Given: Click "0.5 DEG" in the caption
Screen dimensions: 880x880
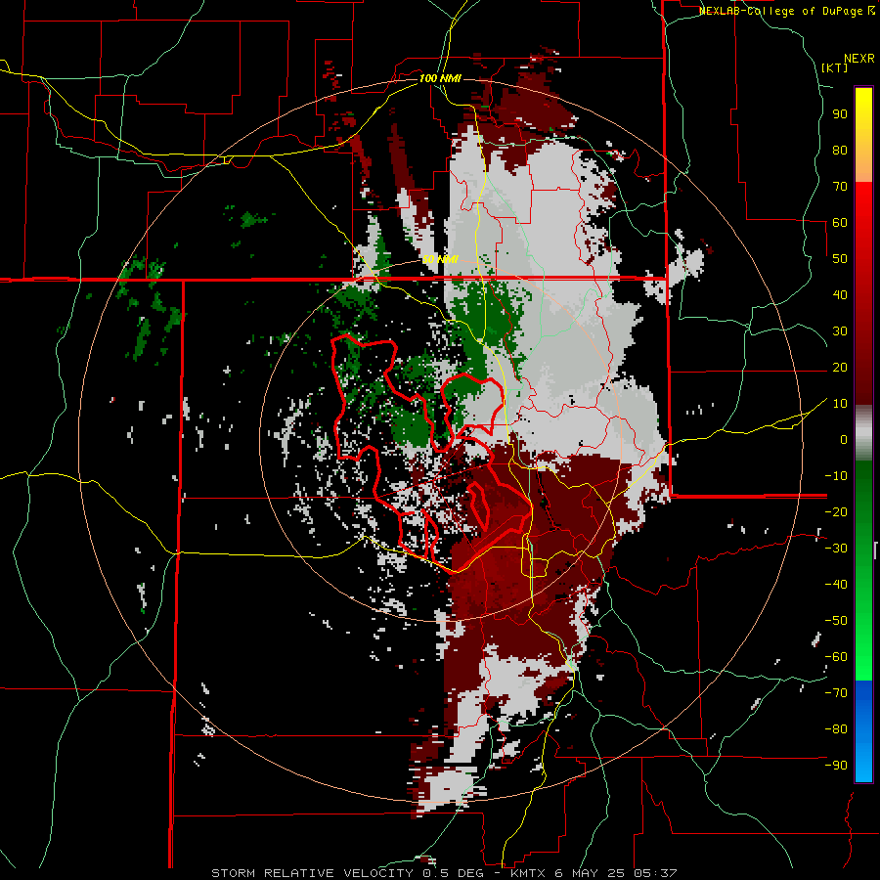Looking at the screenshot, I should pos(456,873).
